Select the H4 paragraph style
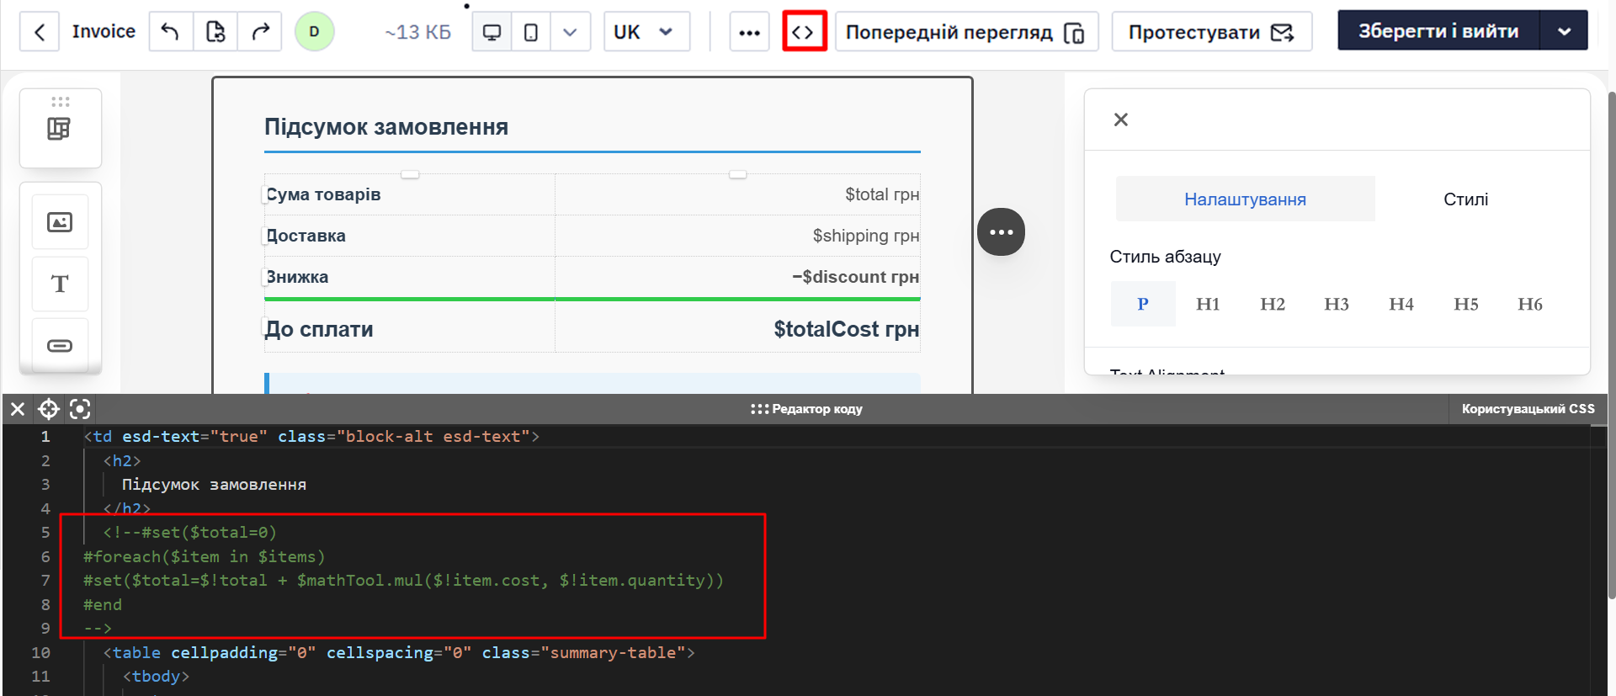The width and height of the screenshot is (1616, 696). [x=1401, y=304]
